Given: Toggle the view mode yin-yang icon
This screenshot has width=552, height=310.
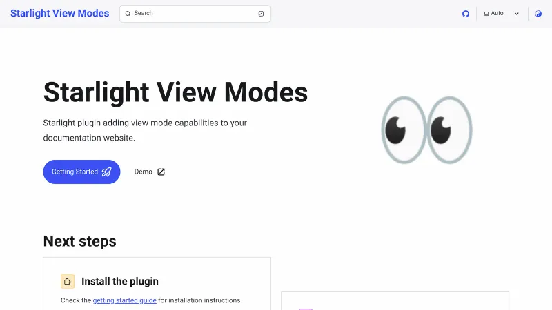Looking at the screenshot, I should coord(538,14).
